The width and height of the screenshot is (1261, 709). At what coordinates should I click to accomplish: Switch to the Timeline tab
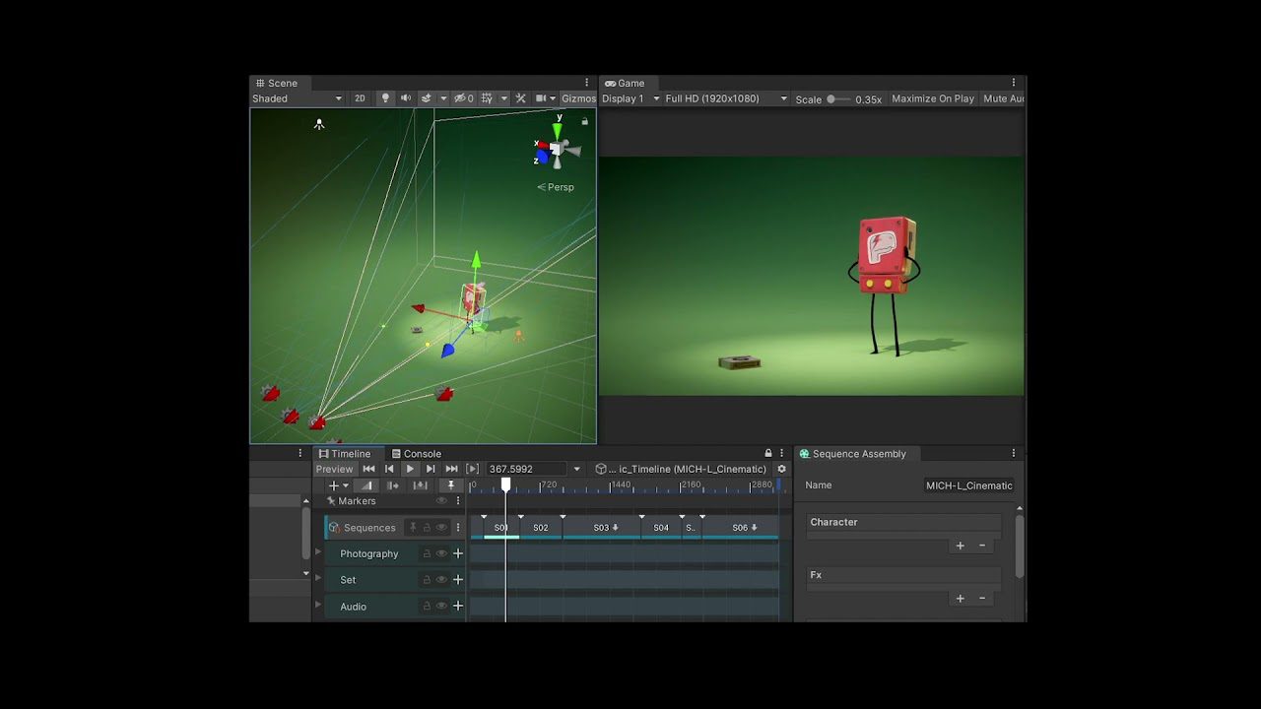coord(345,454)
